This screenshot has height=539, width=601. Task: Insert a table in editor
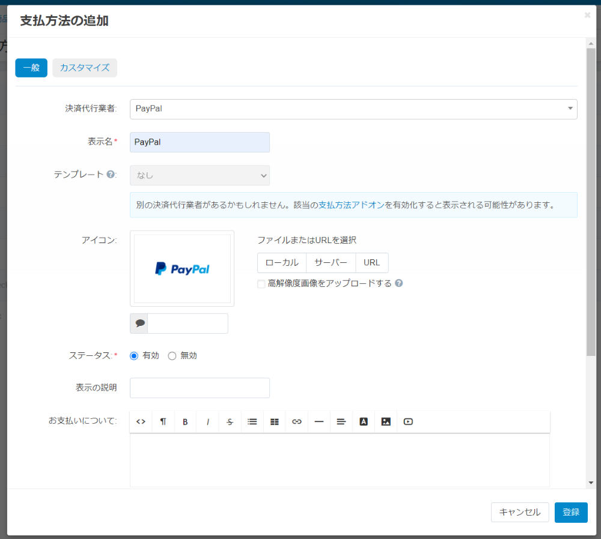(x=275, y=421)
